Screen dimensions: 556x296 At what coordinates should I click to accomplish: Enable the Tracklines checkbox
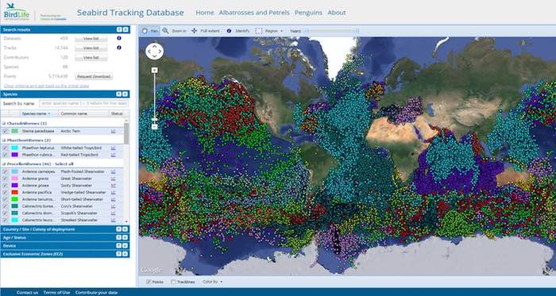tap(173, 282)
